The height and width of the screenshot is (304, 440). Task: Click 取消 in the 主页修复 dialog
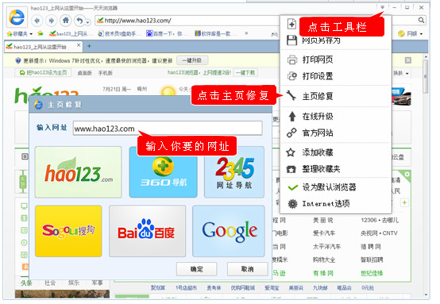(x=247, y=269)
